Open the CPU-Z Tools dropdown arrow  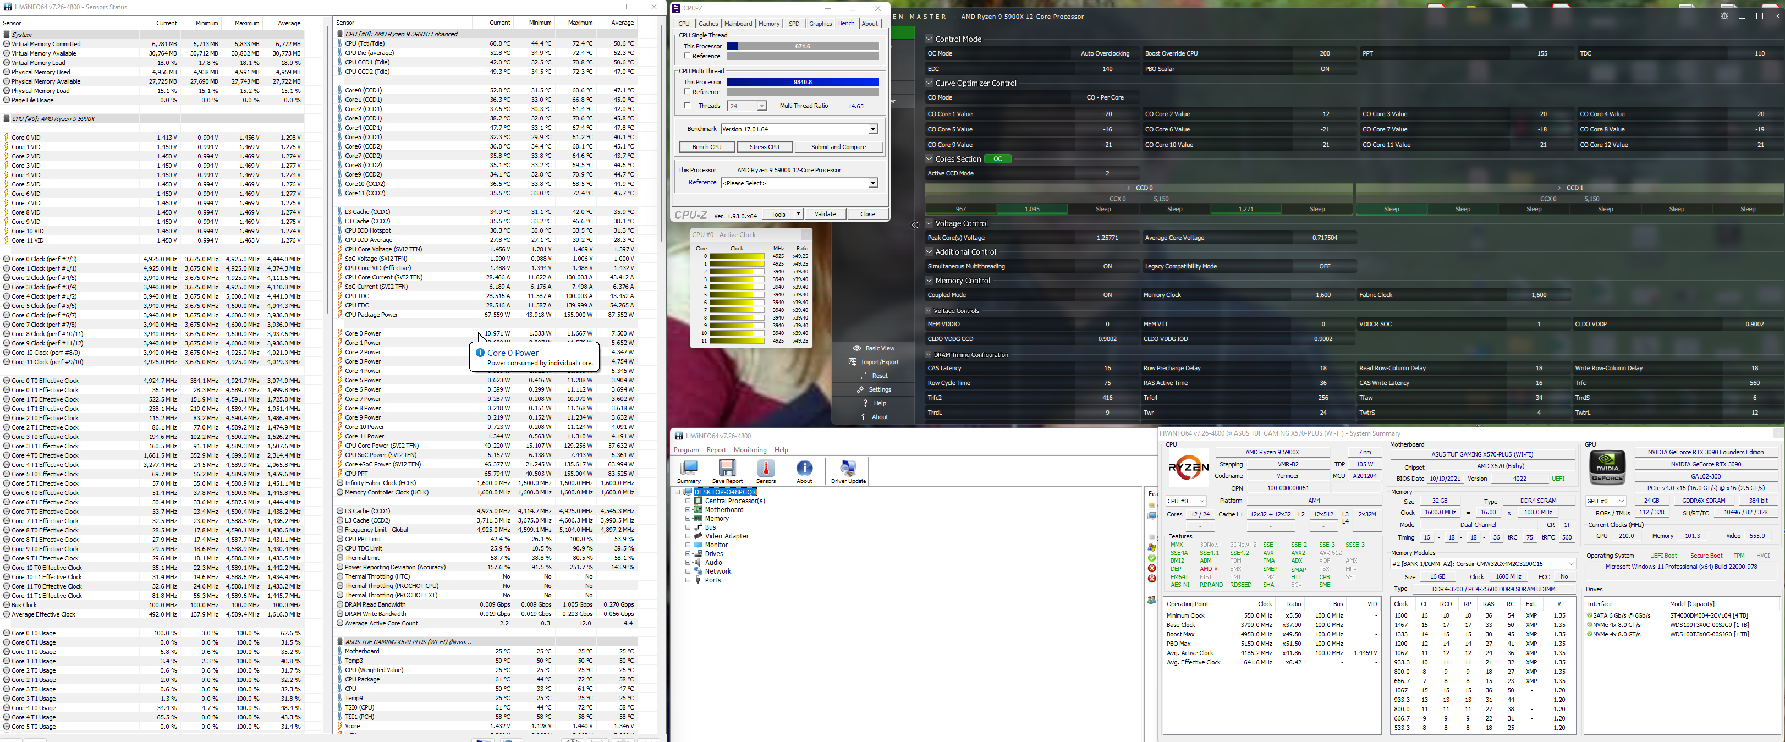(x=798, y=214)
